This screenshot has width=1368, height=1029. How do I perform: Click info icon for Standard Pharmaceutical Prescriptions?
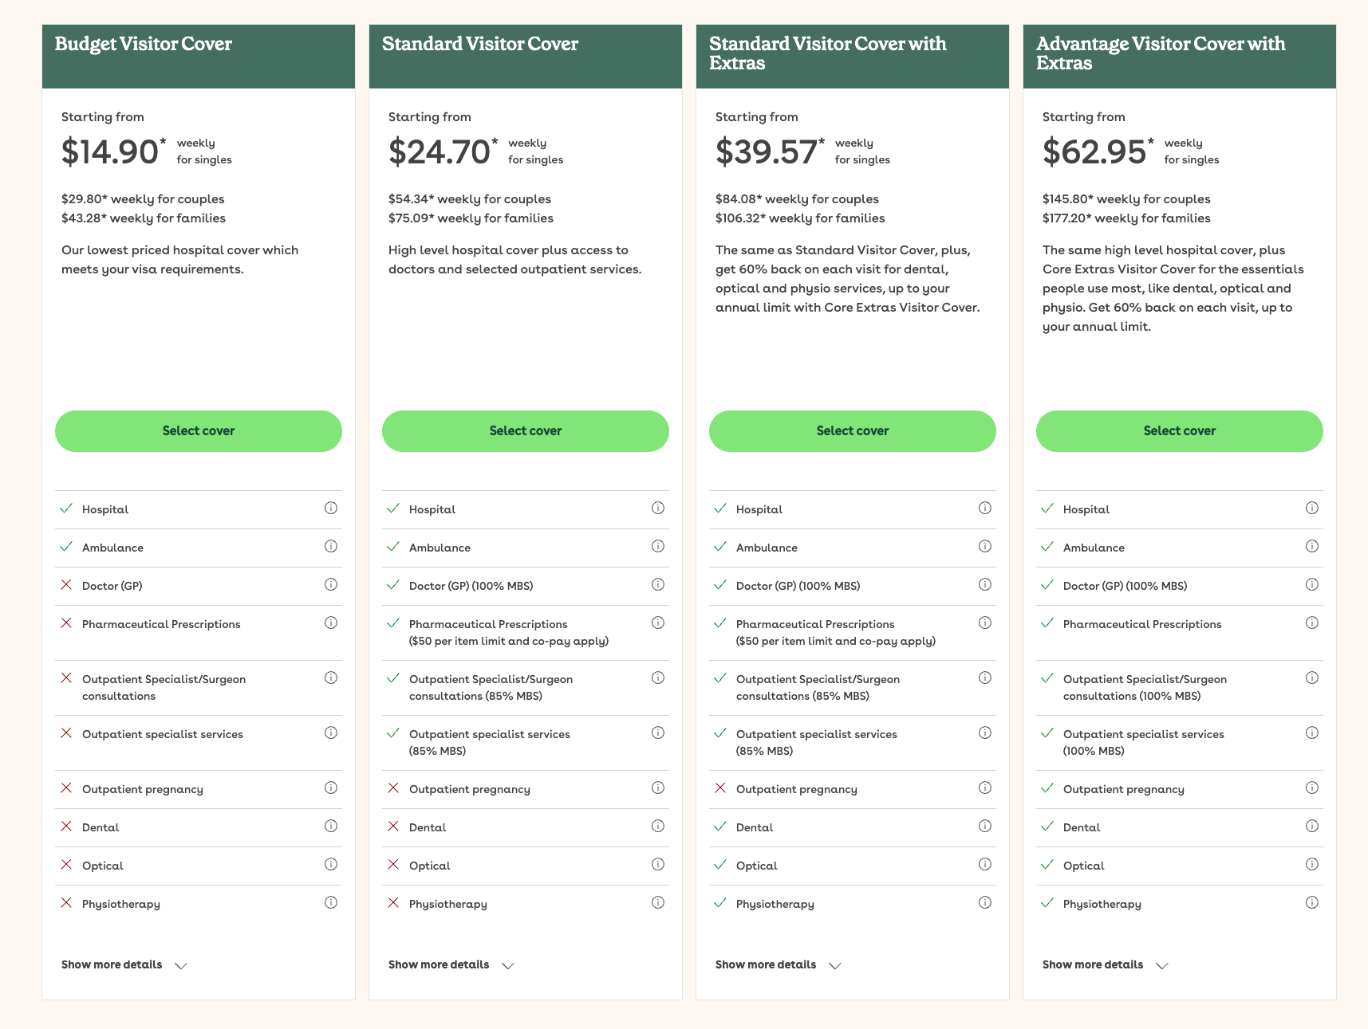tap(658, 623)
